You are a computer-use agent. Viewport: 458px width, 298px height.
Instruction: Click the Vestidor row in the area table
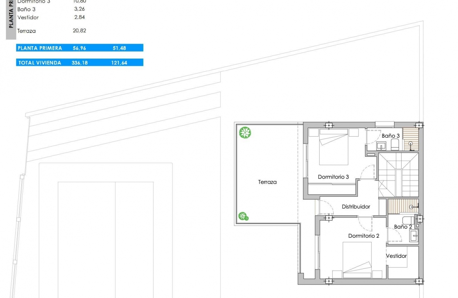click(x=51, y=17)
